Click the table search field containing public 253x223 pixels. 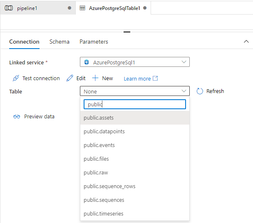(x=135, y=104)
